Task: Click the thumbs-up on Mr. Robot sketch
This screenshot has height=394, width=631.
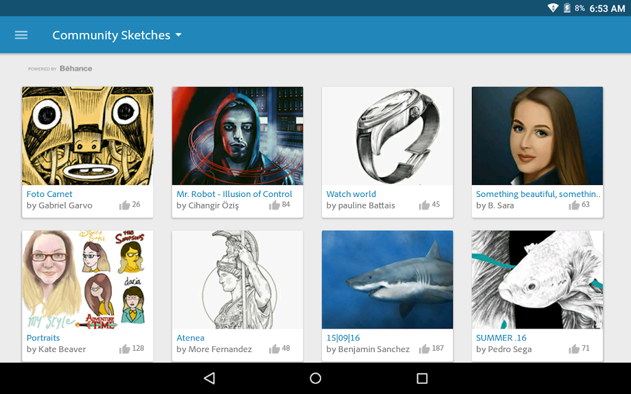Action: (275, 205)
